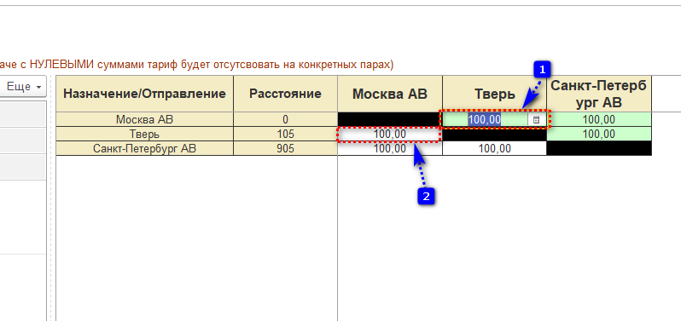Screen dimensions: 681x321
Task: Click distance cell showing 905
Action: pyautogui.click(x=285, y=149)
